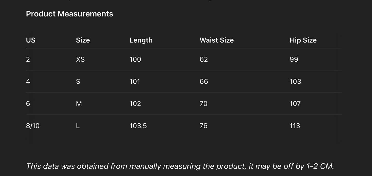Click the manual measurement disclaimer text

pyautogui.click(x=180, y=166)
